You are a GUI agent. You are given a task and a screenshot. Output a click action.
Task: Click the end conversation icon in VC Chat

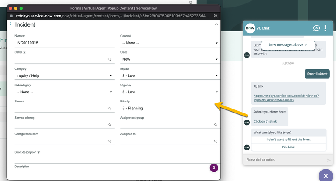pos(316,28)
